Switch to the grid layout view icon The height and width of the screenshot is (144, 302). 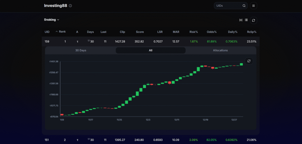[241, 20]
